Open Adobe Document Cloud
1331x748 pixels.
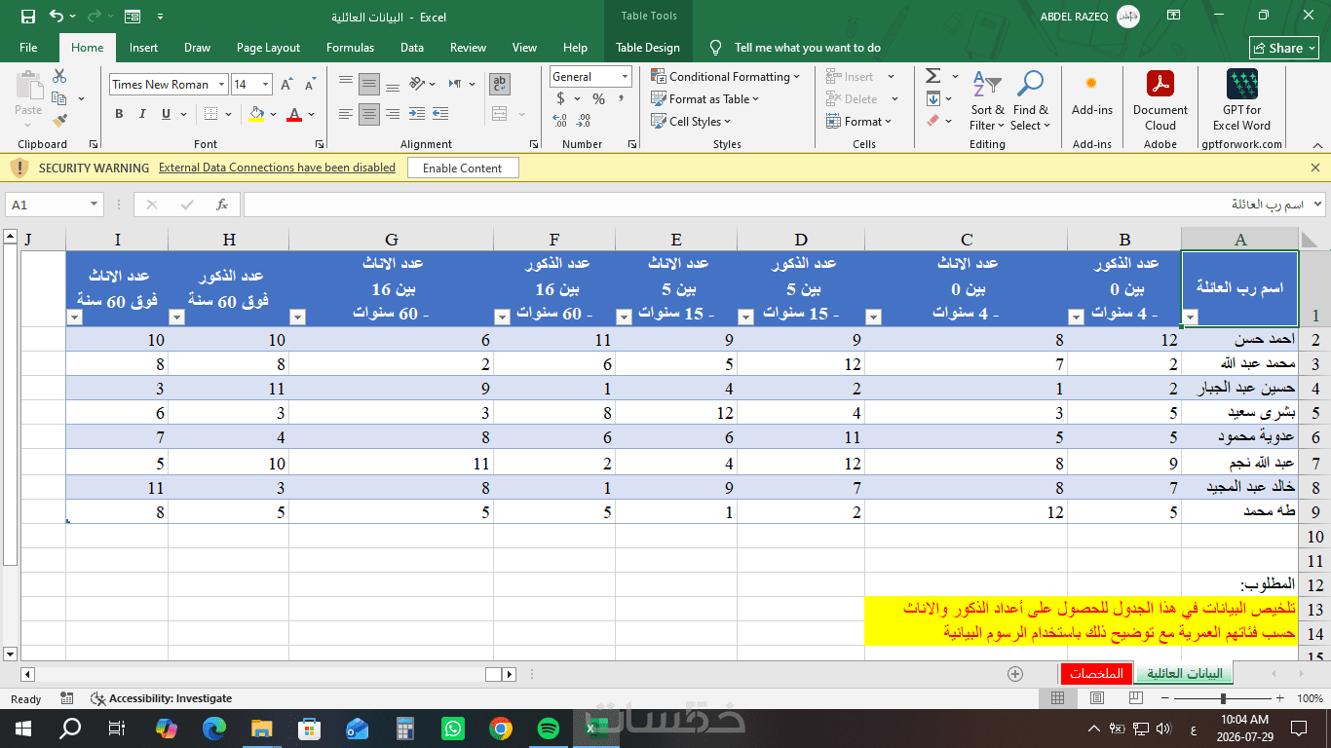tap(1160, 101)
